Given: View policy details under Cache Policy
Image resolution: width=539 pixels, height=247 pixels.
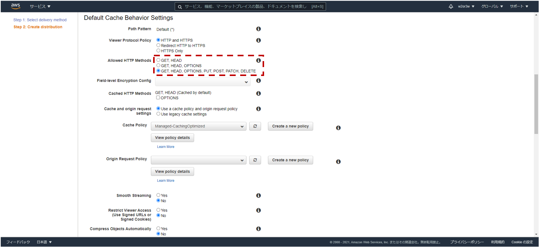Looking at the screenshot, I should pyautogui.click(x=173, y=138).
